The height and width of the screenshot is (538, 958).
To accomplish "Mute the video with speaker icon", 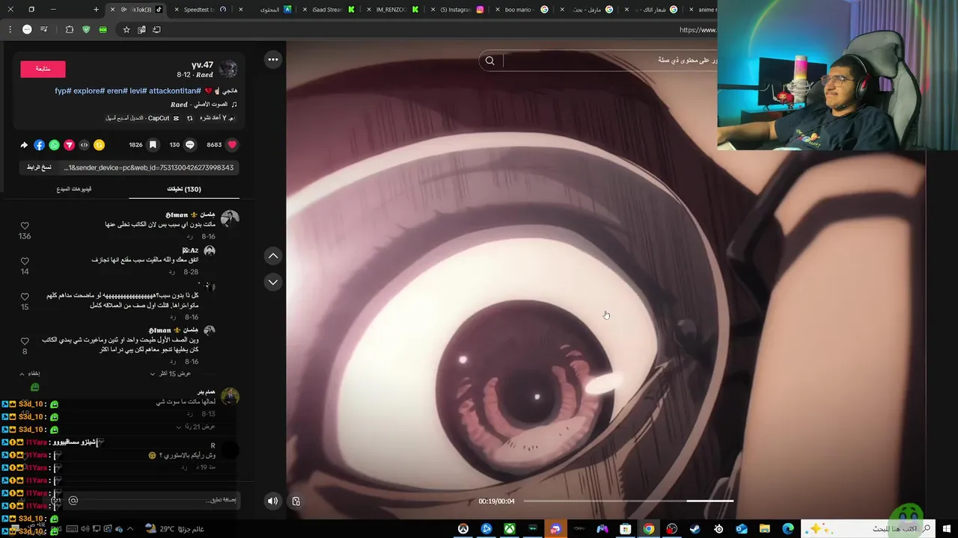I will pos(272,501).
